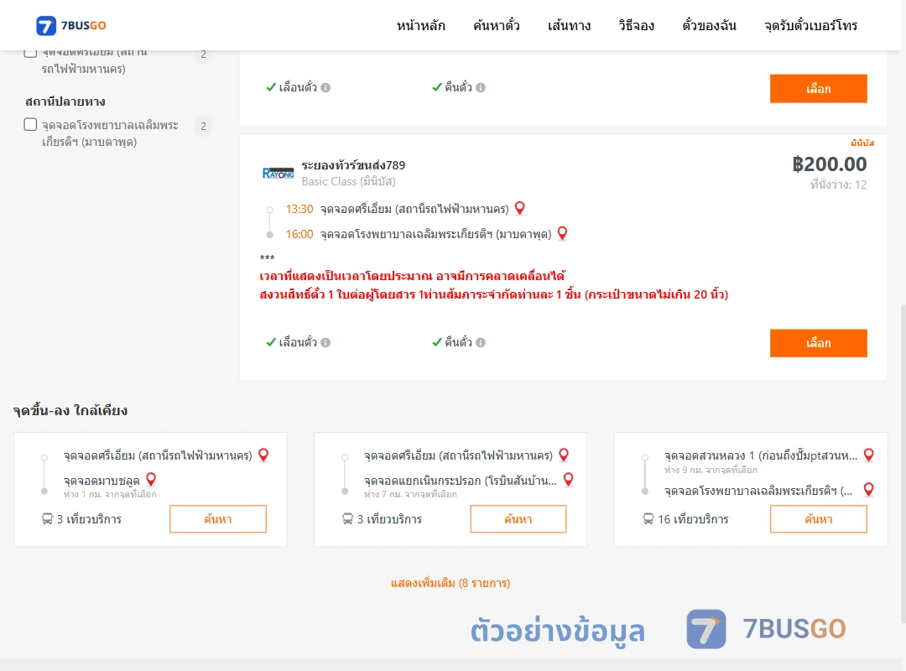Image resolution: width=906 pixels, height=671 pixels.
Task: Open the จุดรับตั๋วเบอร์โทร menu item
Action: 810,25
